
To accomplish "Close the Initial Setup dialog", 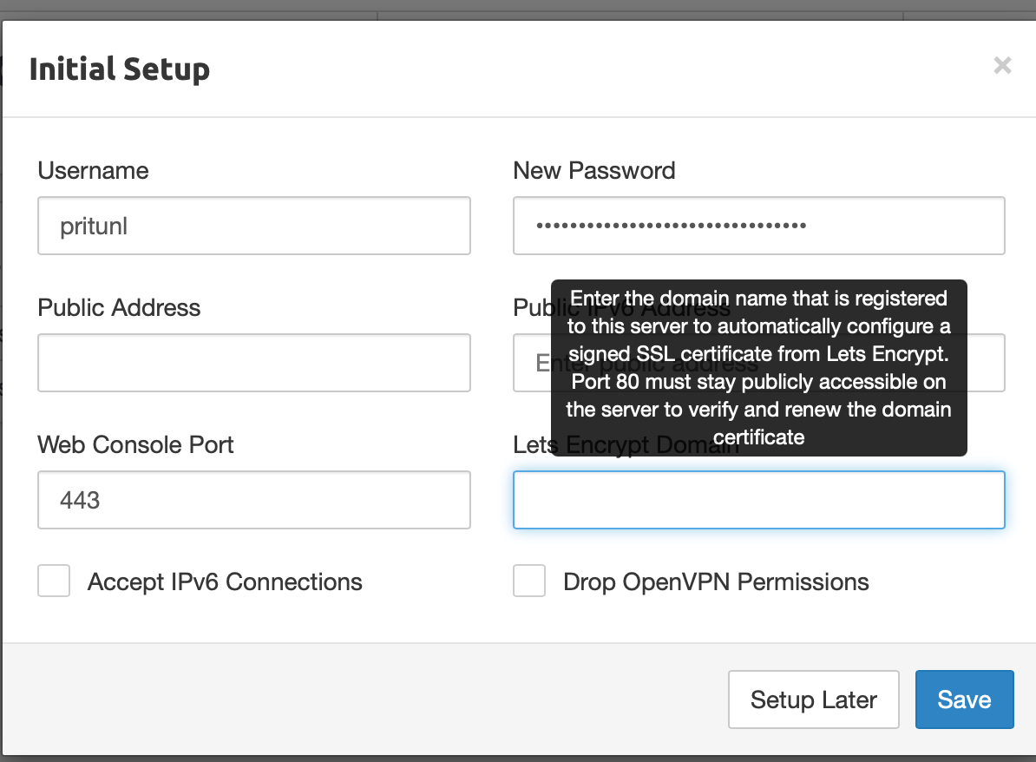I will coord(1002,65).
